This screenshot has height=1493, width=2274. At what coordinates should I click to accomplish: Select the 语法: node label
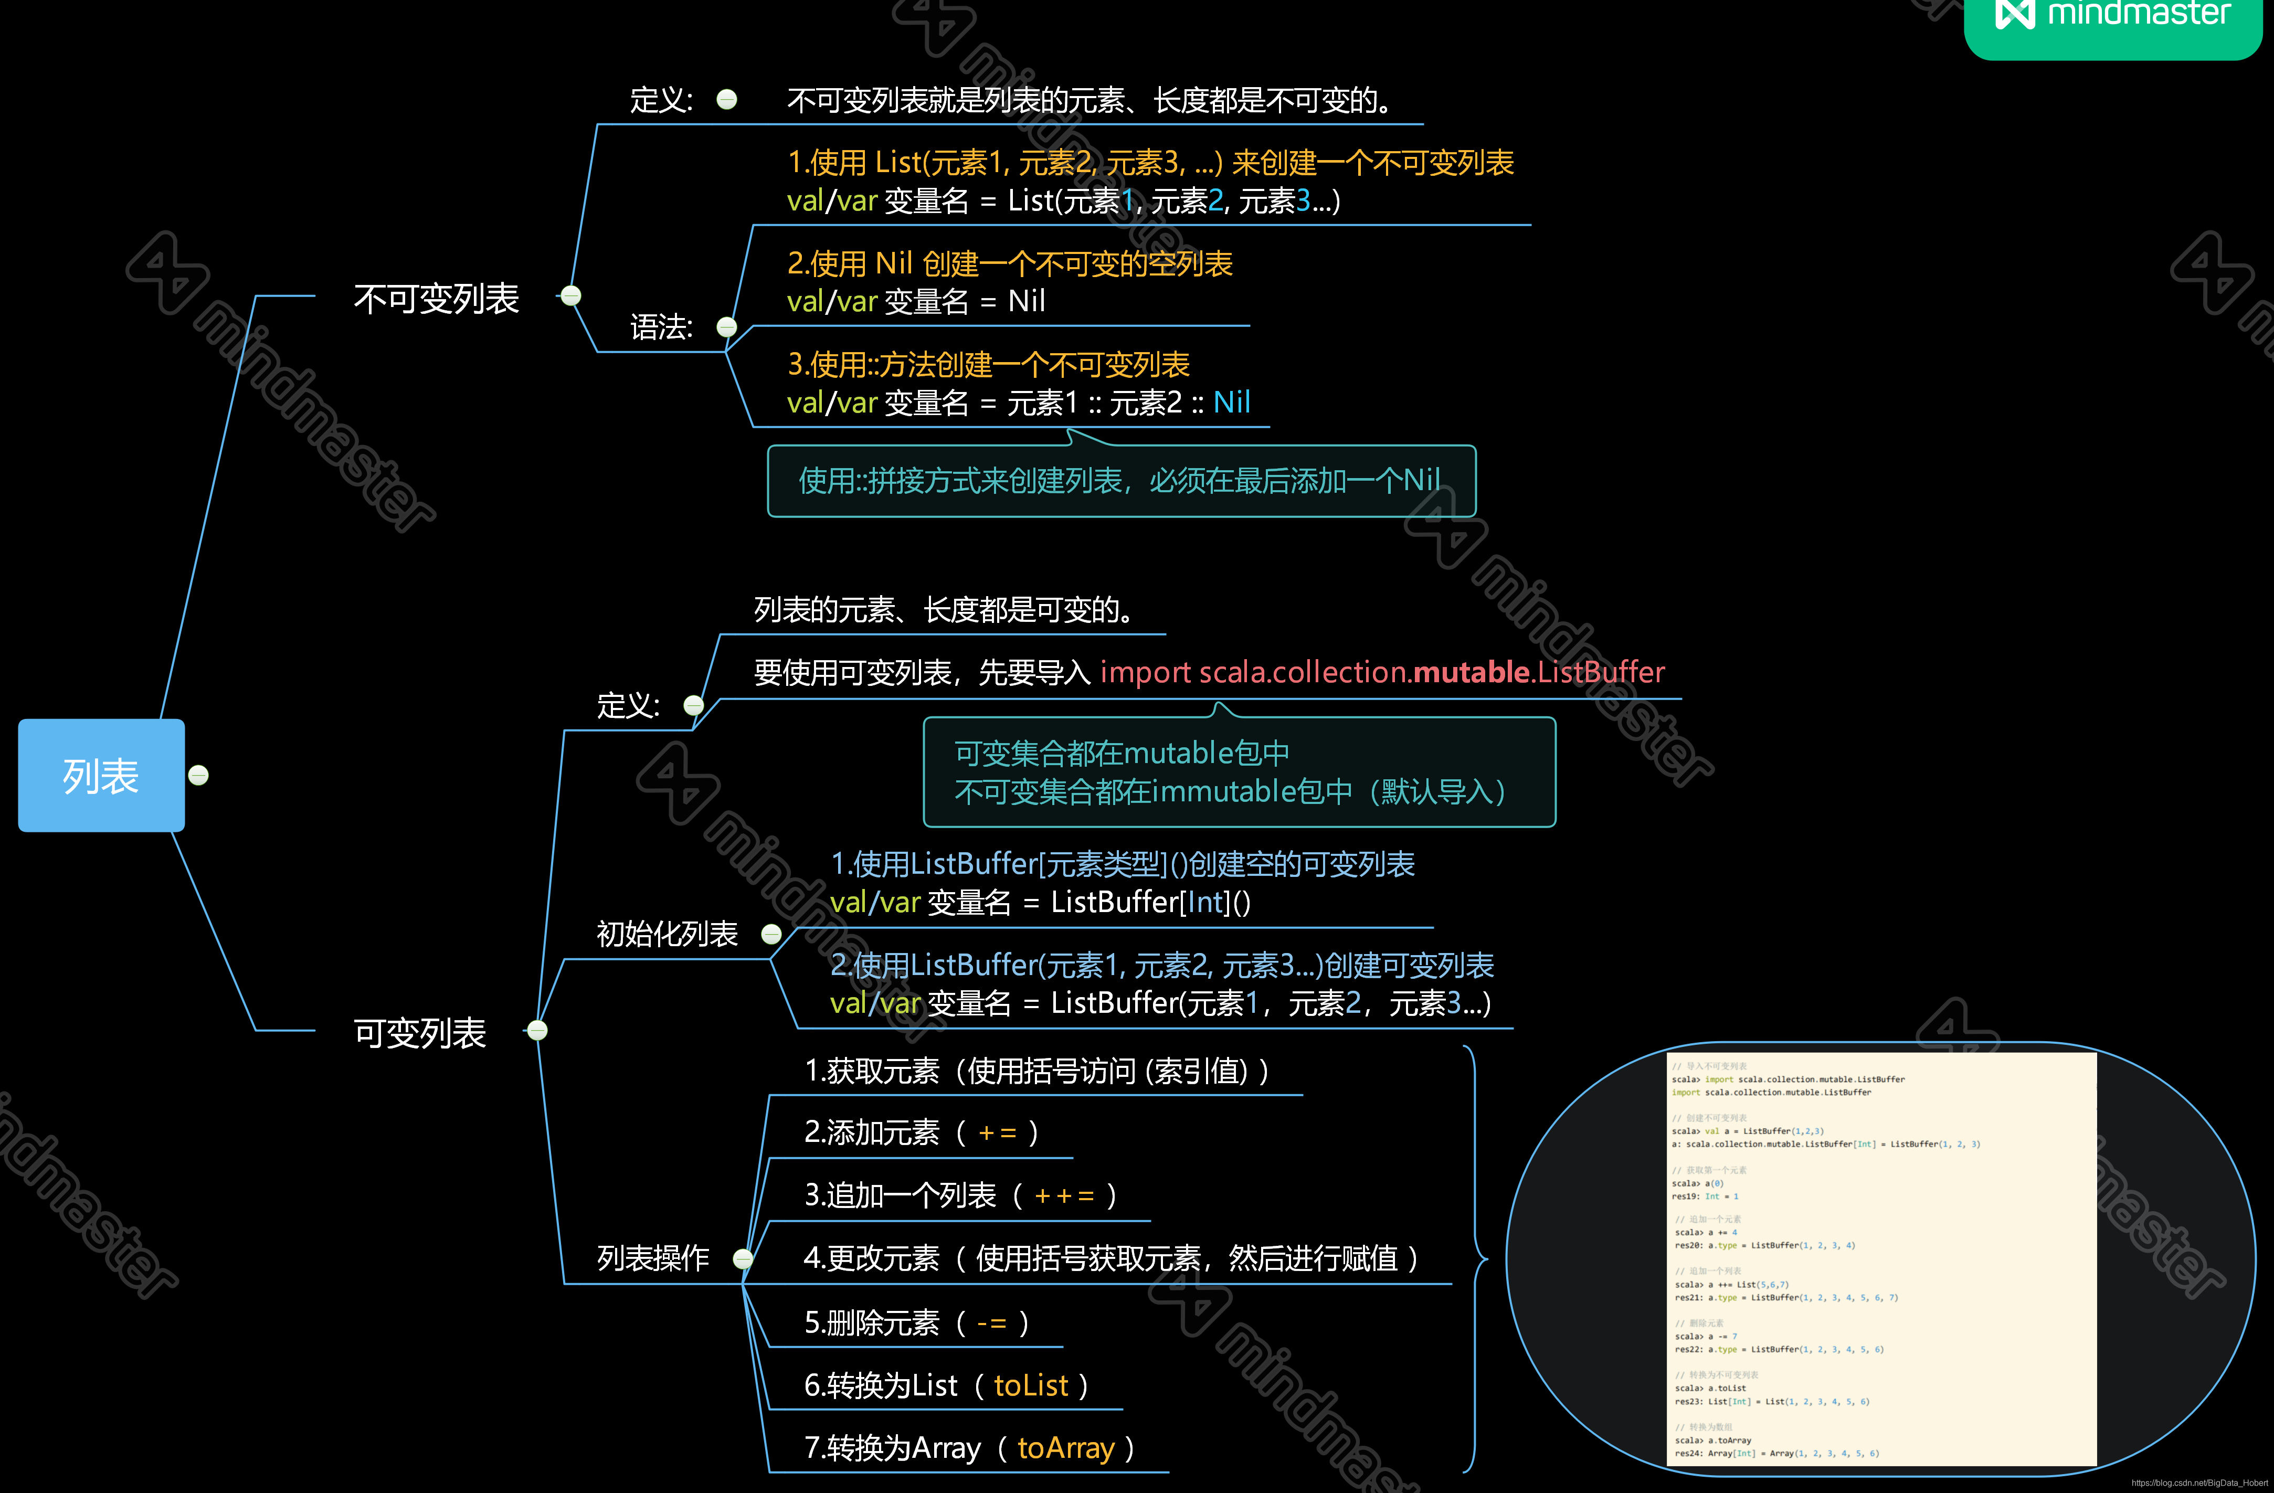pos(661,327)
